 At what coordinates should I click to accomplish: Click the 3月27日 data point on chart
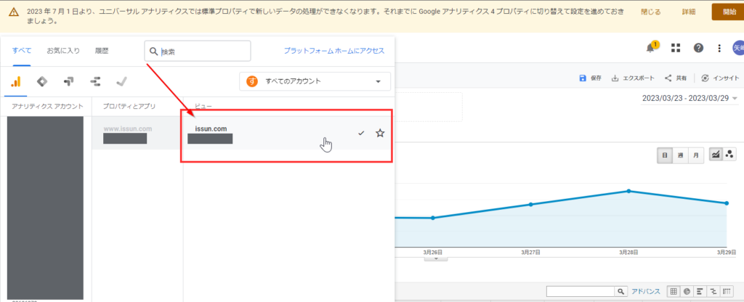[x=531, y=204]
